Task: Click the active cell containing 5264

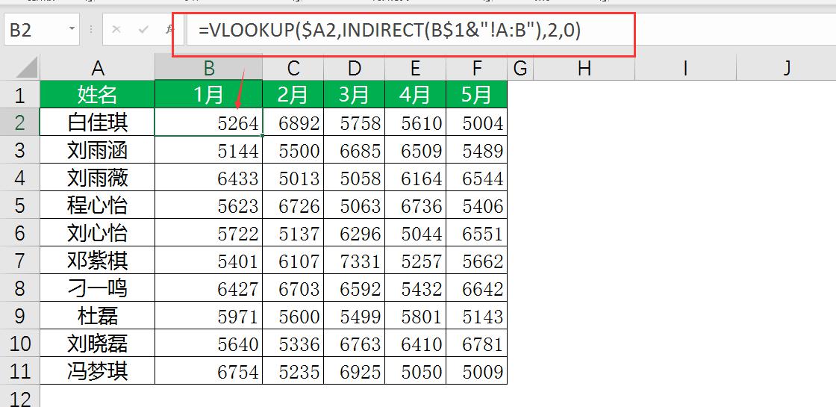Action: 209,122
